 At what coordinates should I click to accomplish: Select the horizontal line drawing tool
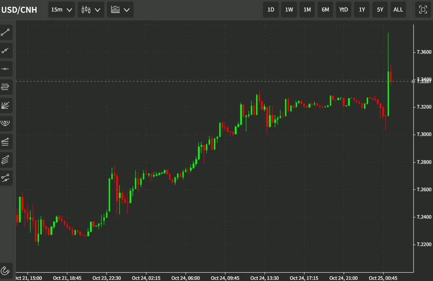click(5, 69)
